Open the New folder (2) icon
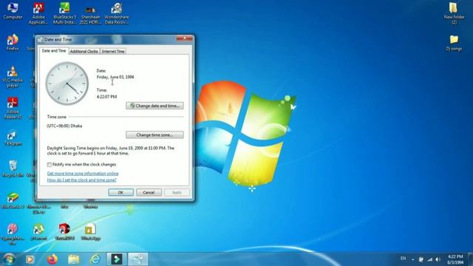This screenshot has height=266, width=473. [x=454, y=13]
